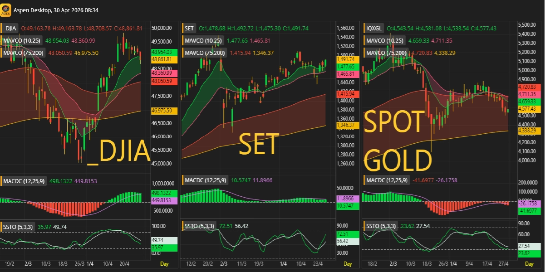Click yellow 1,346.37 price tag on SET axis
Image resolution: width=545 pixels, height=272 pixels.
pyautogui.click(x=345, y=125)
